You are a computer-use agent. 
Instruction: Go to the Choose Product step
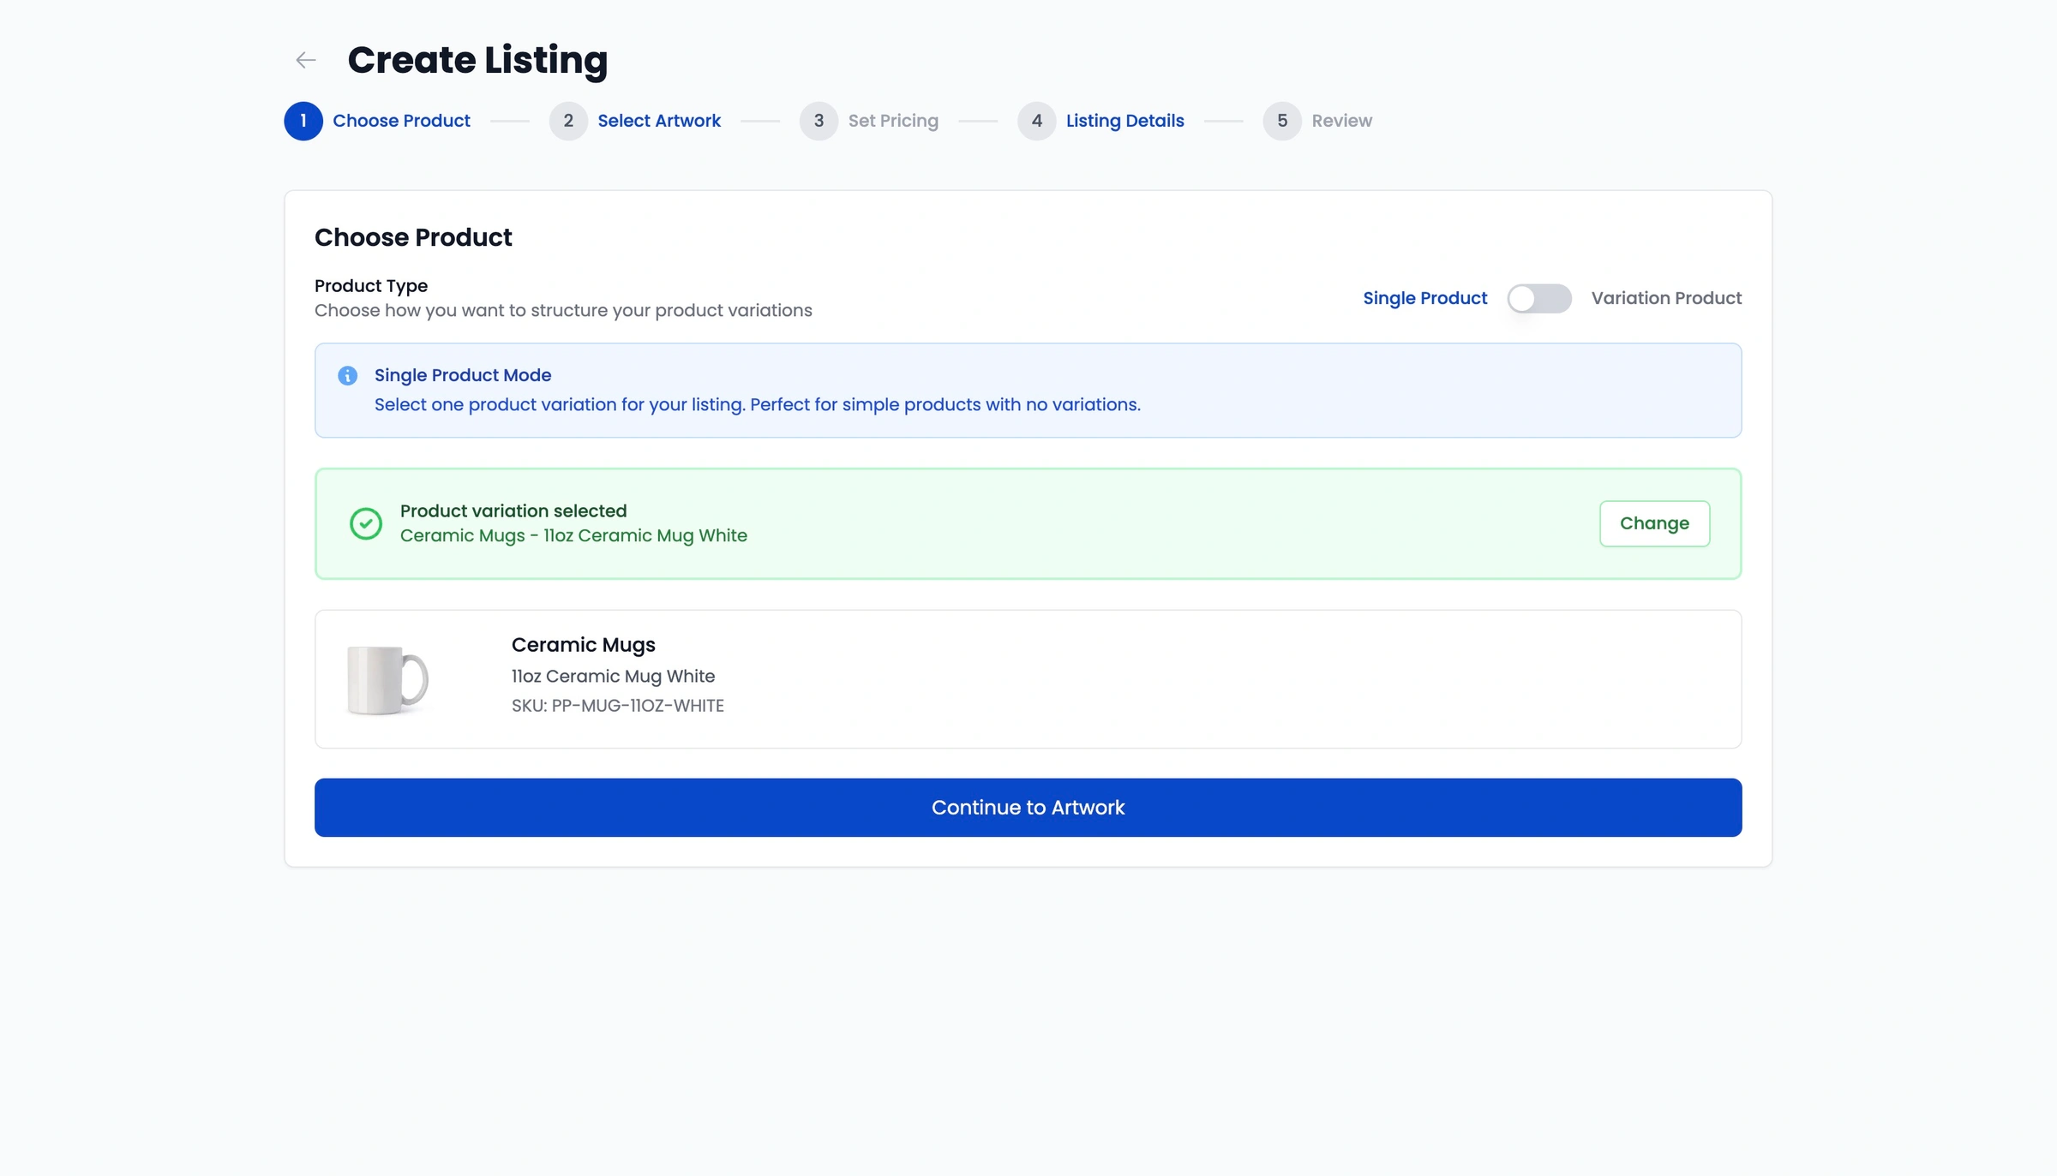click(x=401, y=121)
